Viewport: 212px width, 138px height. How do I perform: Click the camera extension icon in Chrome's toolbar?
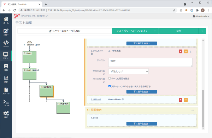pyautogui.click(x=181, y=10)
